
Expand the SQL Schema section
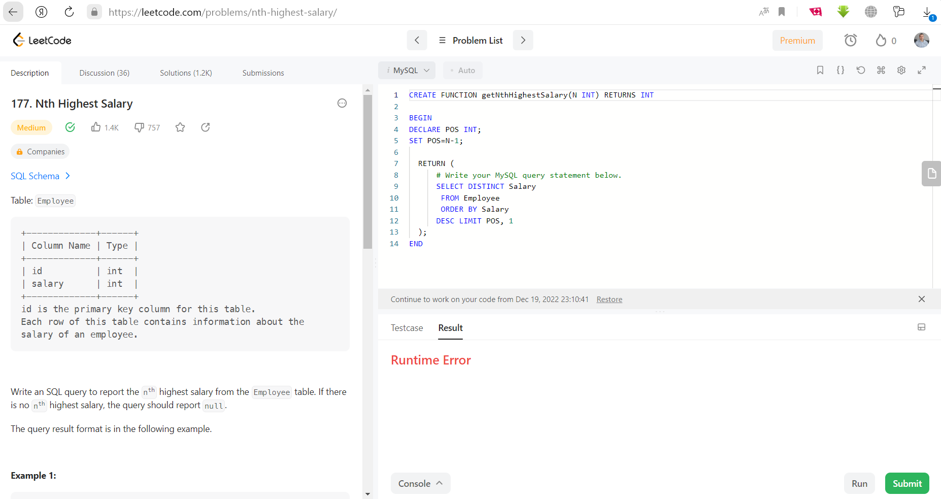(x=41, y=176)
